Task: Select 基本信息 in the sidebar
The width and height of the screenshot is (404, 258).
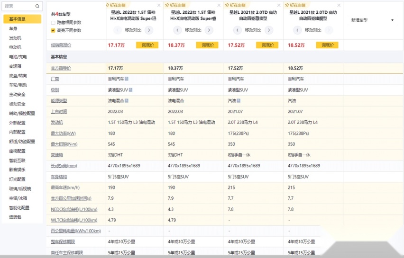Action: click(x=22, y=19)
